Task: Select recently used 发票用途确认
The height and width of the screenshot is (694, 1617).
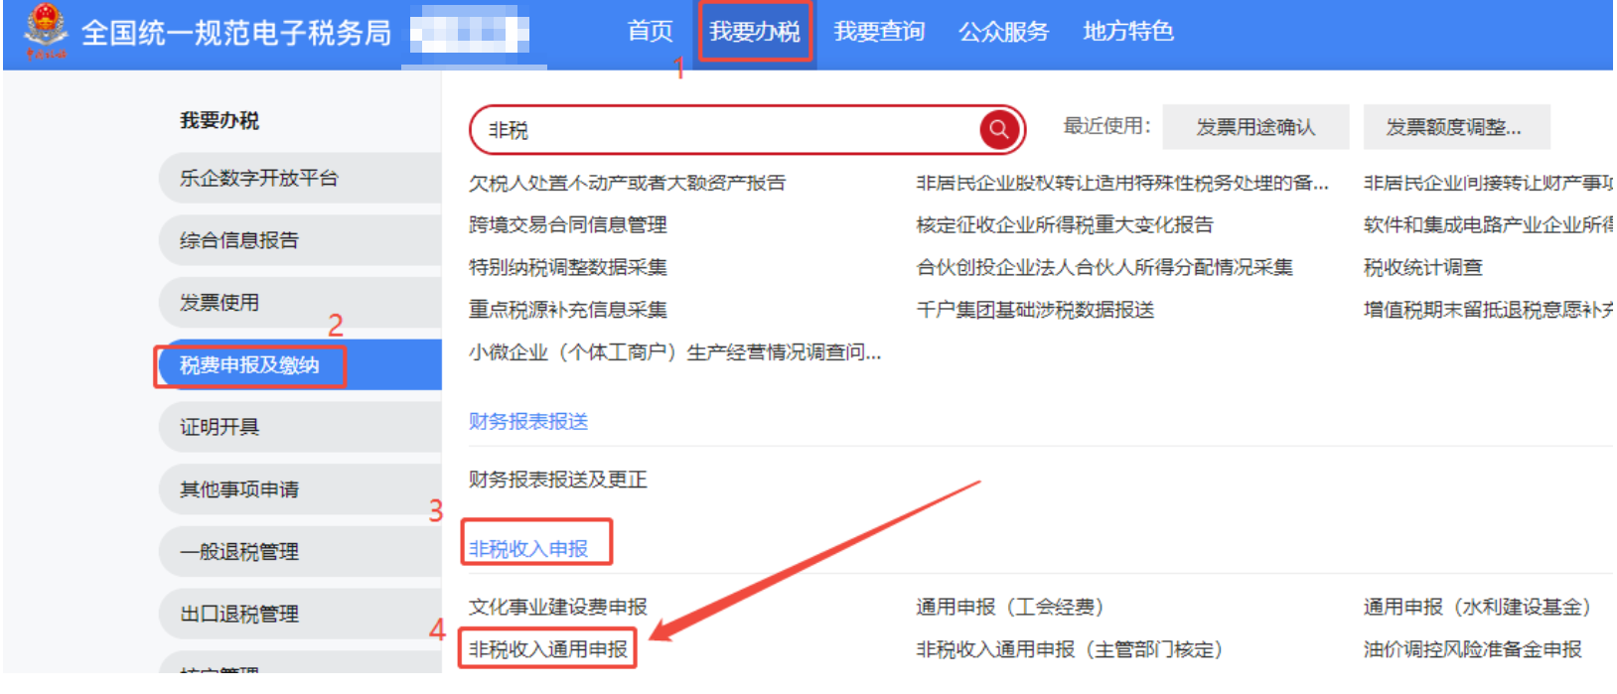Action: click(1255, 127)
